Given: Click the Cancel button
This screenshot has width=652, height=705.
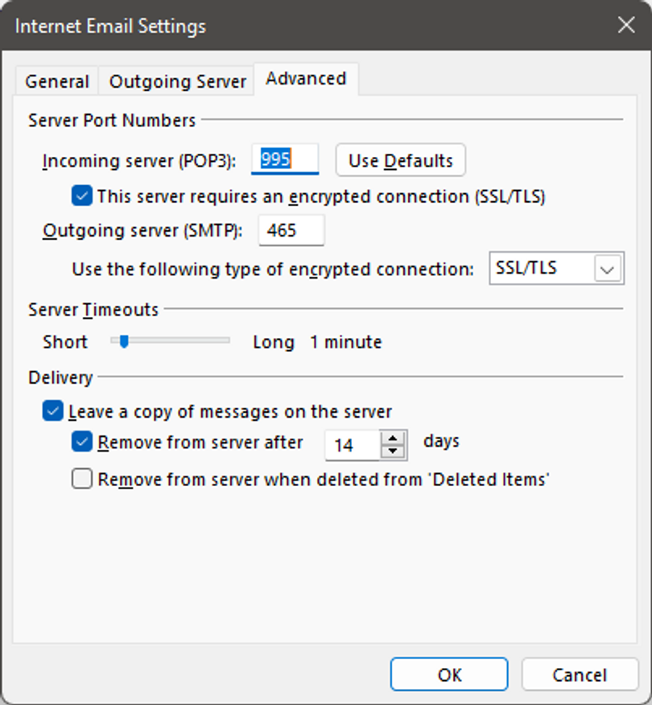Looking at the screenshot, I should tap(580, 674).
